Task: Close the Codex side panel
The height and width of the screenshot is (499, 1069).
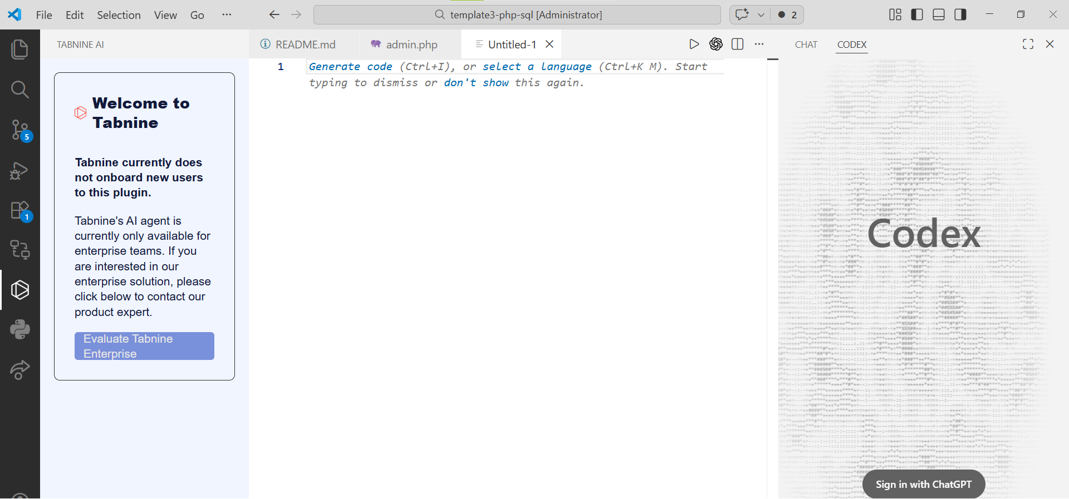Action: pyautogui.click(x=1050, y=44)
